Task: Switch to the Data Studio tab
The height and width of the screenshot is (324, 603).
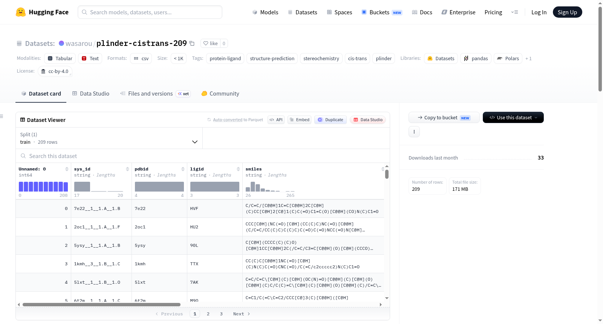Action: point(91,94)
